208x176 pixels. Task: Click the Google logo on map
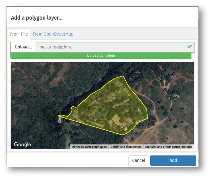(22, 144)
